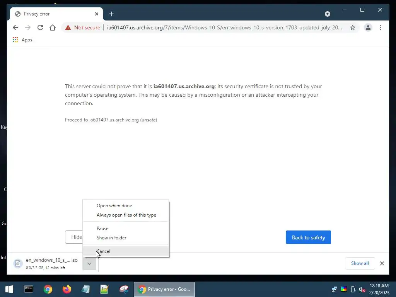Image resolution: width=396 pixels, height=297 pixels.
Task: Choose Show in folder menu entry
Action: pyautogui.click(x=126, y=238)
